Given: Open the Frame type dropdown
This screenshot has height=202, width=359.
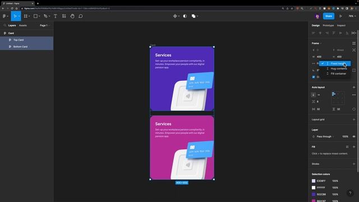Looking at the screenshot, I should click(x=316, y=43).
